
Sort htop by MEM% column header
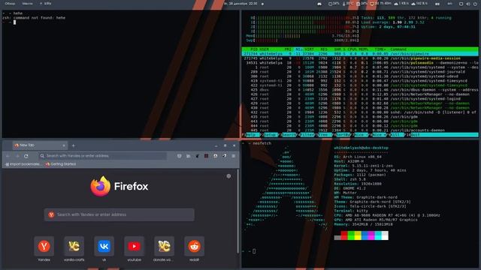[364, 49]
